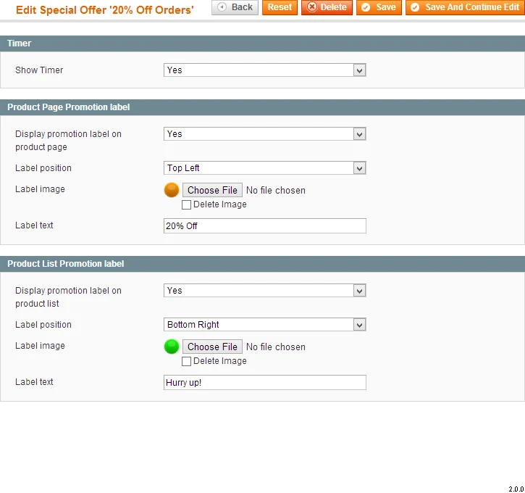The image size is (525, 493).
Task: Delete this special offer
Action: point(327,7)
